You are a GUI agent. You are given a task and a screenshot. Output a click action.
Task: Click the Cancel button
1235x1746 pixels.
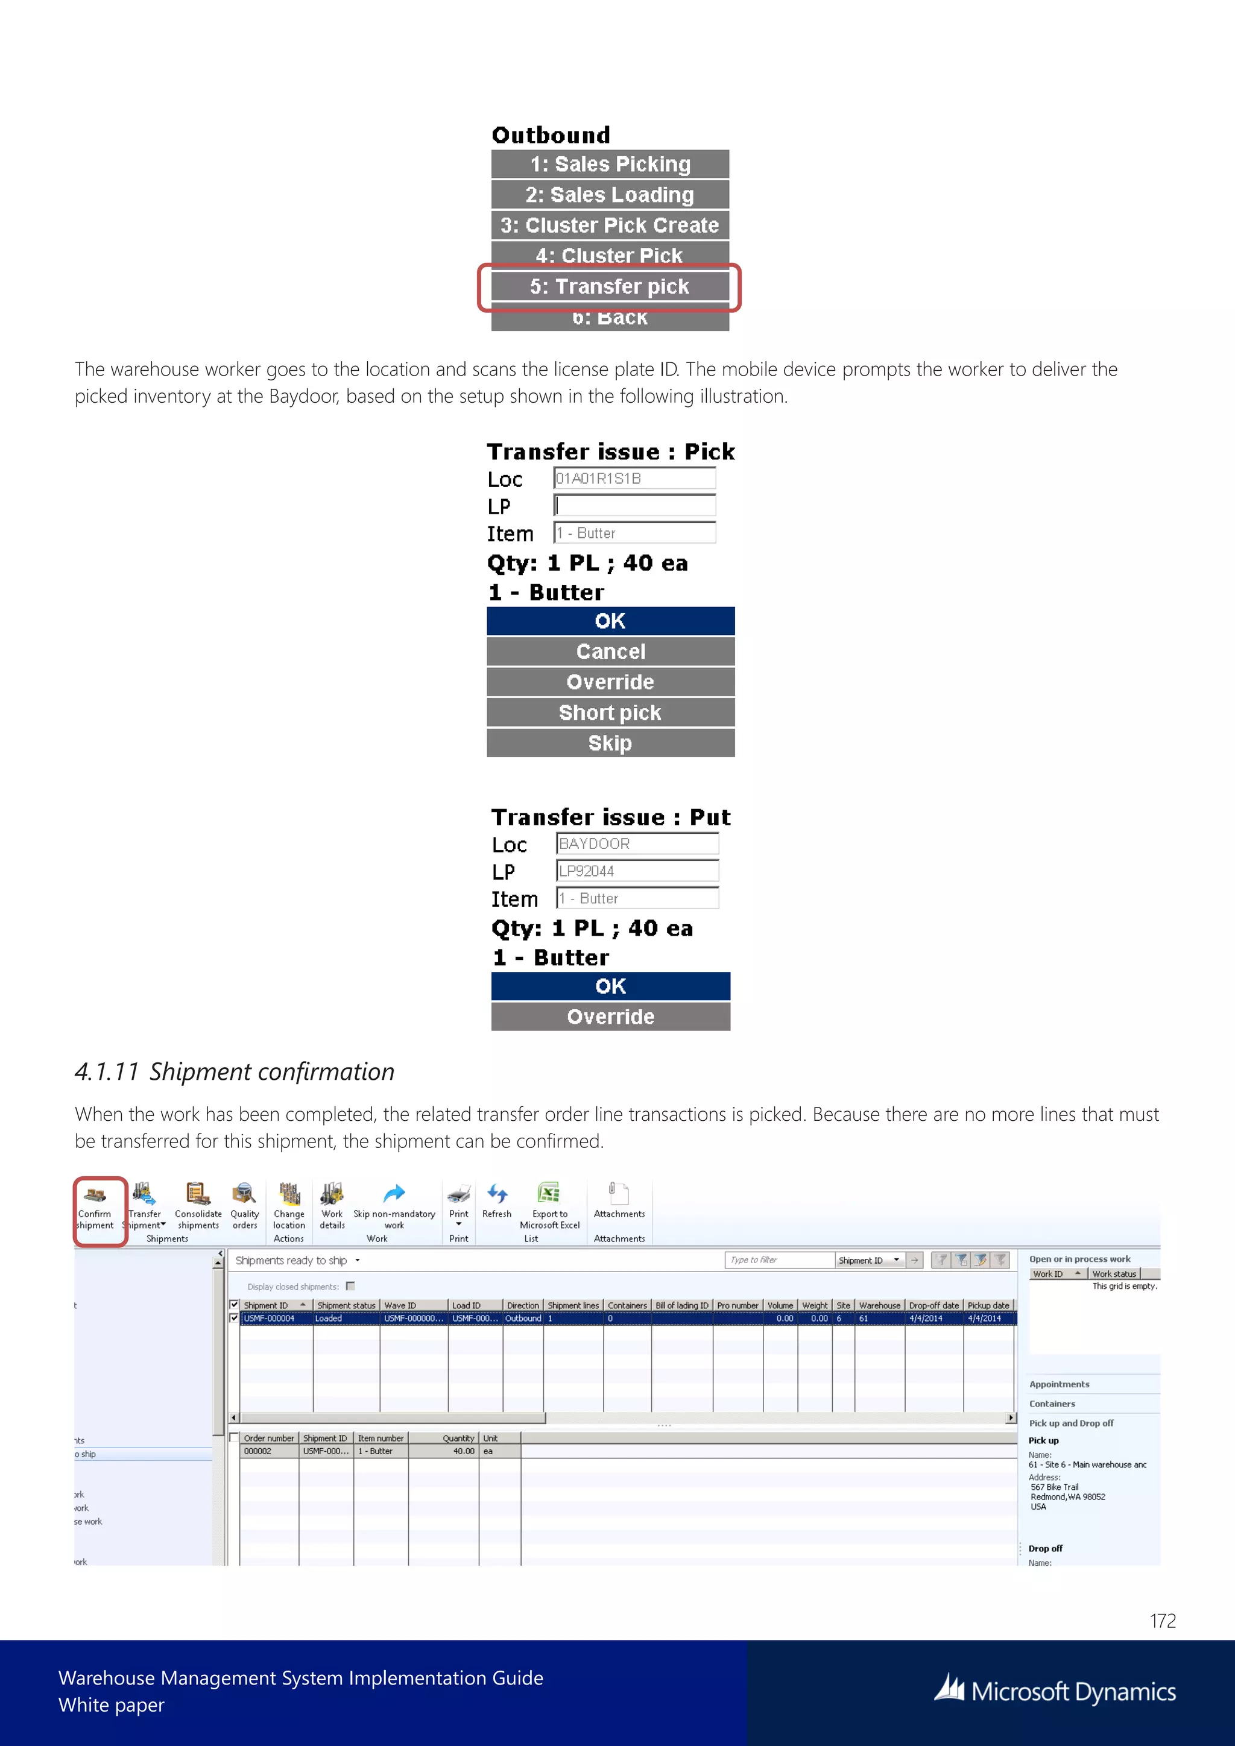point(611,651)
